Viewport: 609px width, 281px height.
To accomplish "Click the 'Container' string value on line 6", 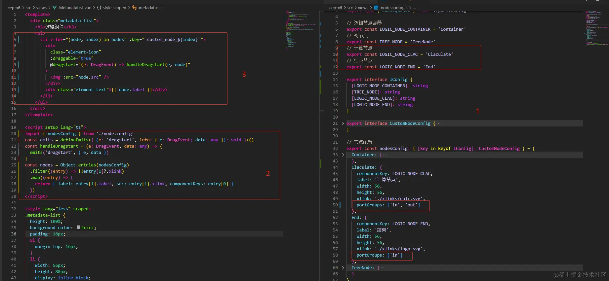I will pos(452,29).
